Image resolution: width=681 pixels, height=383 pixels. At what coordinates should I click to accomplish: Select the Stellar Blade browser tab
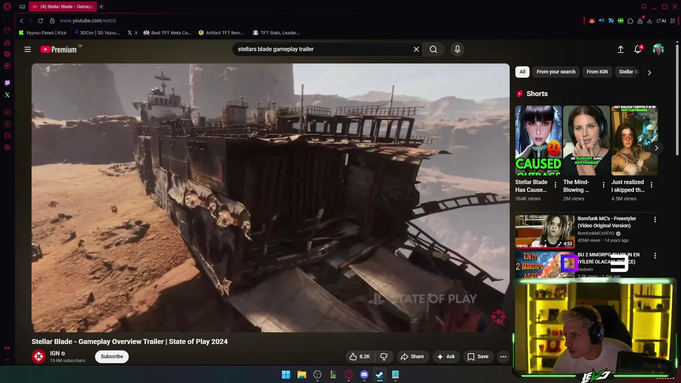coord(62,6)
